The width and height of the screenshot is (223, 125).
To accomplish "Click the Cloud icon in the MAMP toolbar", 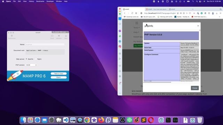I will coord(52,37).
